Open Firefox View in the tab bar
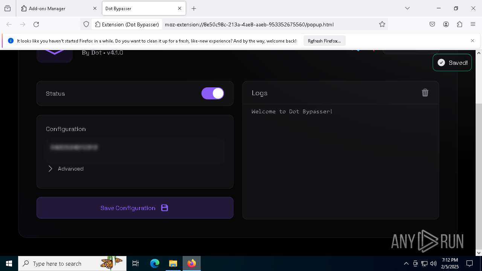The height and width of the screenshot is (271, 482). 8,8
